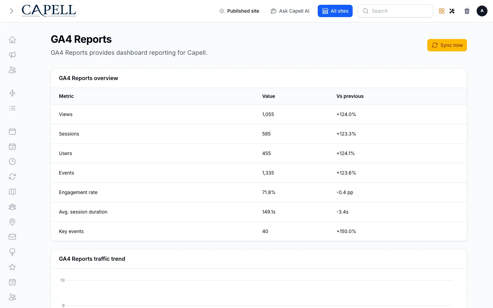Click the users icon below the megaphone
Screen dimensions: 493x308
tap(12, 70)
